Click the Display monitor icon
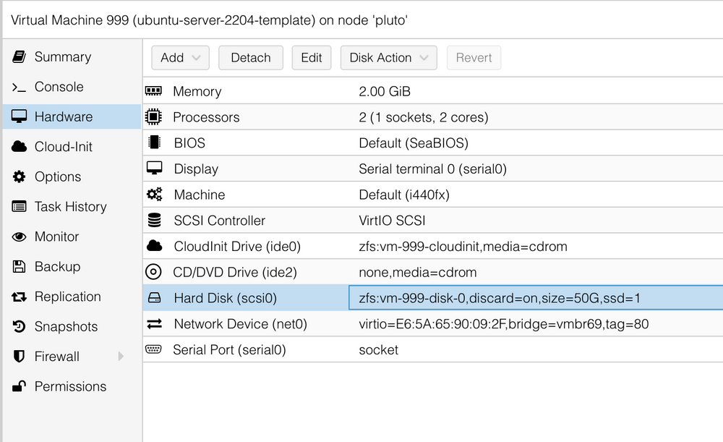Viewport: 723px width, 442px height. coord(155,169)
